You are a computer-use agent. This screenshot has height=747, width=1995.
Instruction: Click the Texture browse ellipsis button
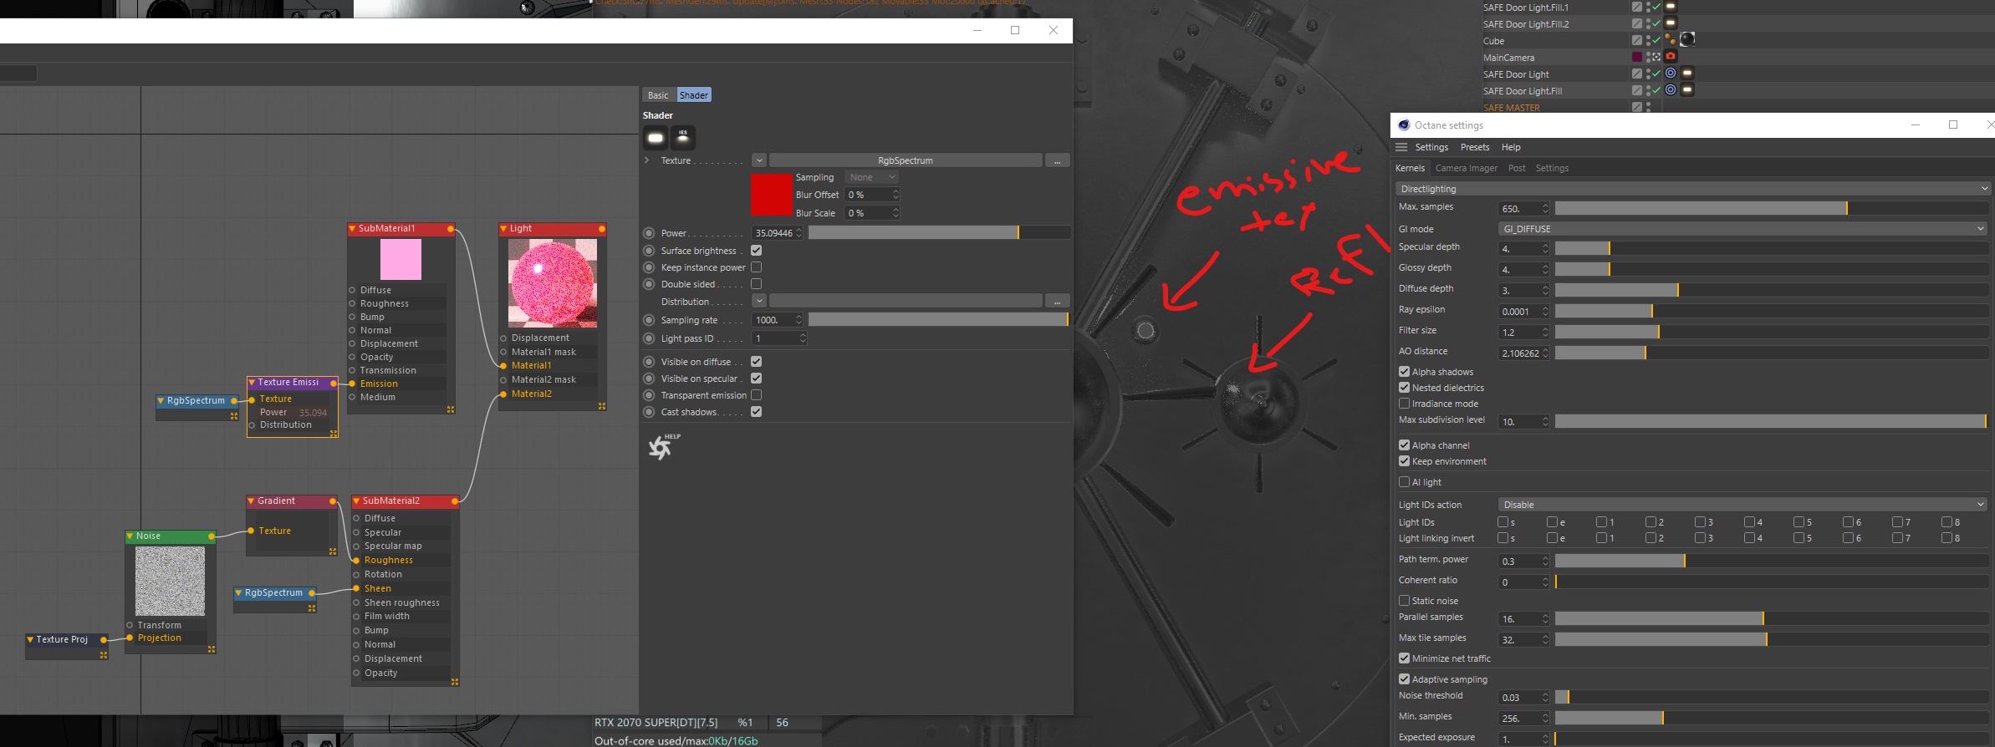(x=1058, y=160)
